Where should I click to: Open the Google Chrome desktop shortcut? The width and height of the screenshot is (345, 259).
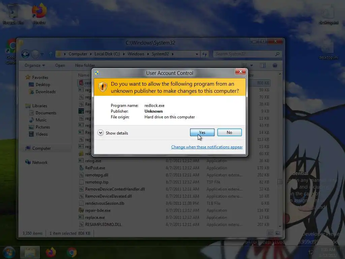10,52
